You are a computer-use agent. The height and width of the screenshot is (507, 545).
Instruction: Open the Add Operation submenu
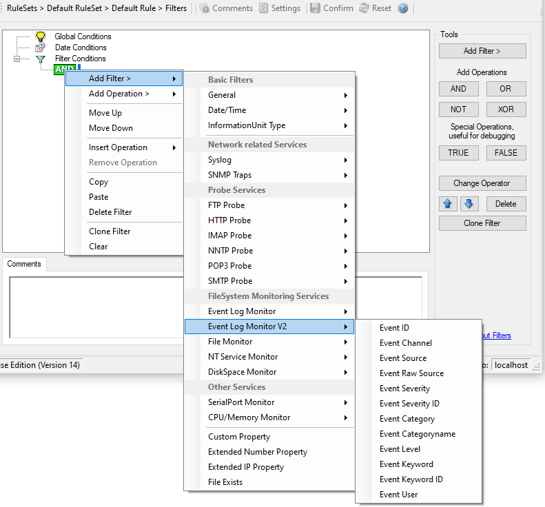(124, 94)
